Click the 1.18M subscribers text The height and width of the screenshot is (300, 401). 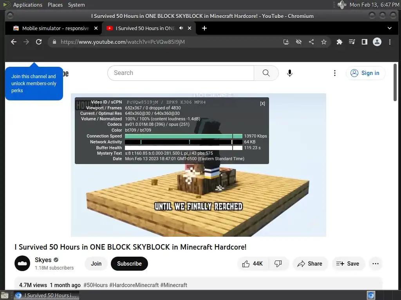(x=54, y=268)
